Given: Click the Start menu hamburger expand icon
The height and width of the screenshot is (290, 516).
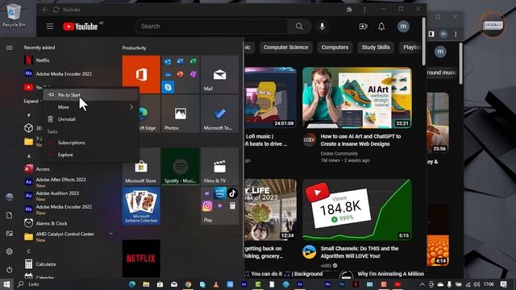Looking at the screenshot, I should click(10, 48).
